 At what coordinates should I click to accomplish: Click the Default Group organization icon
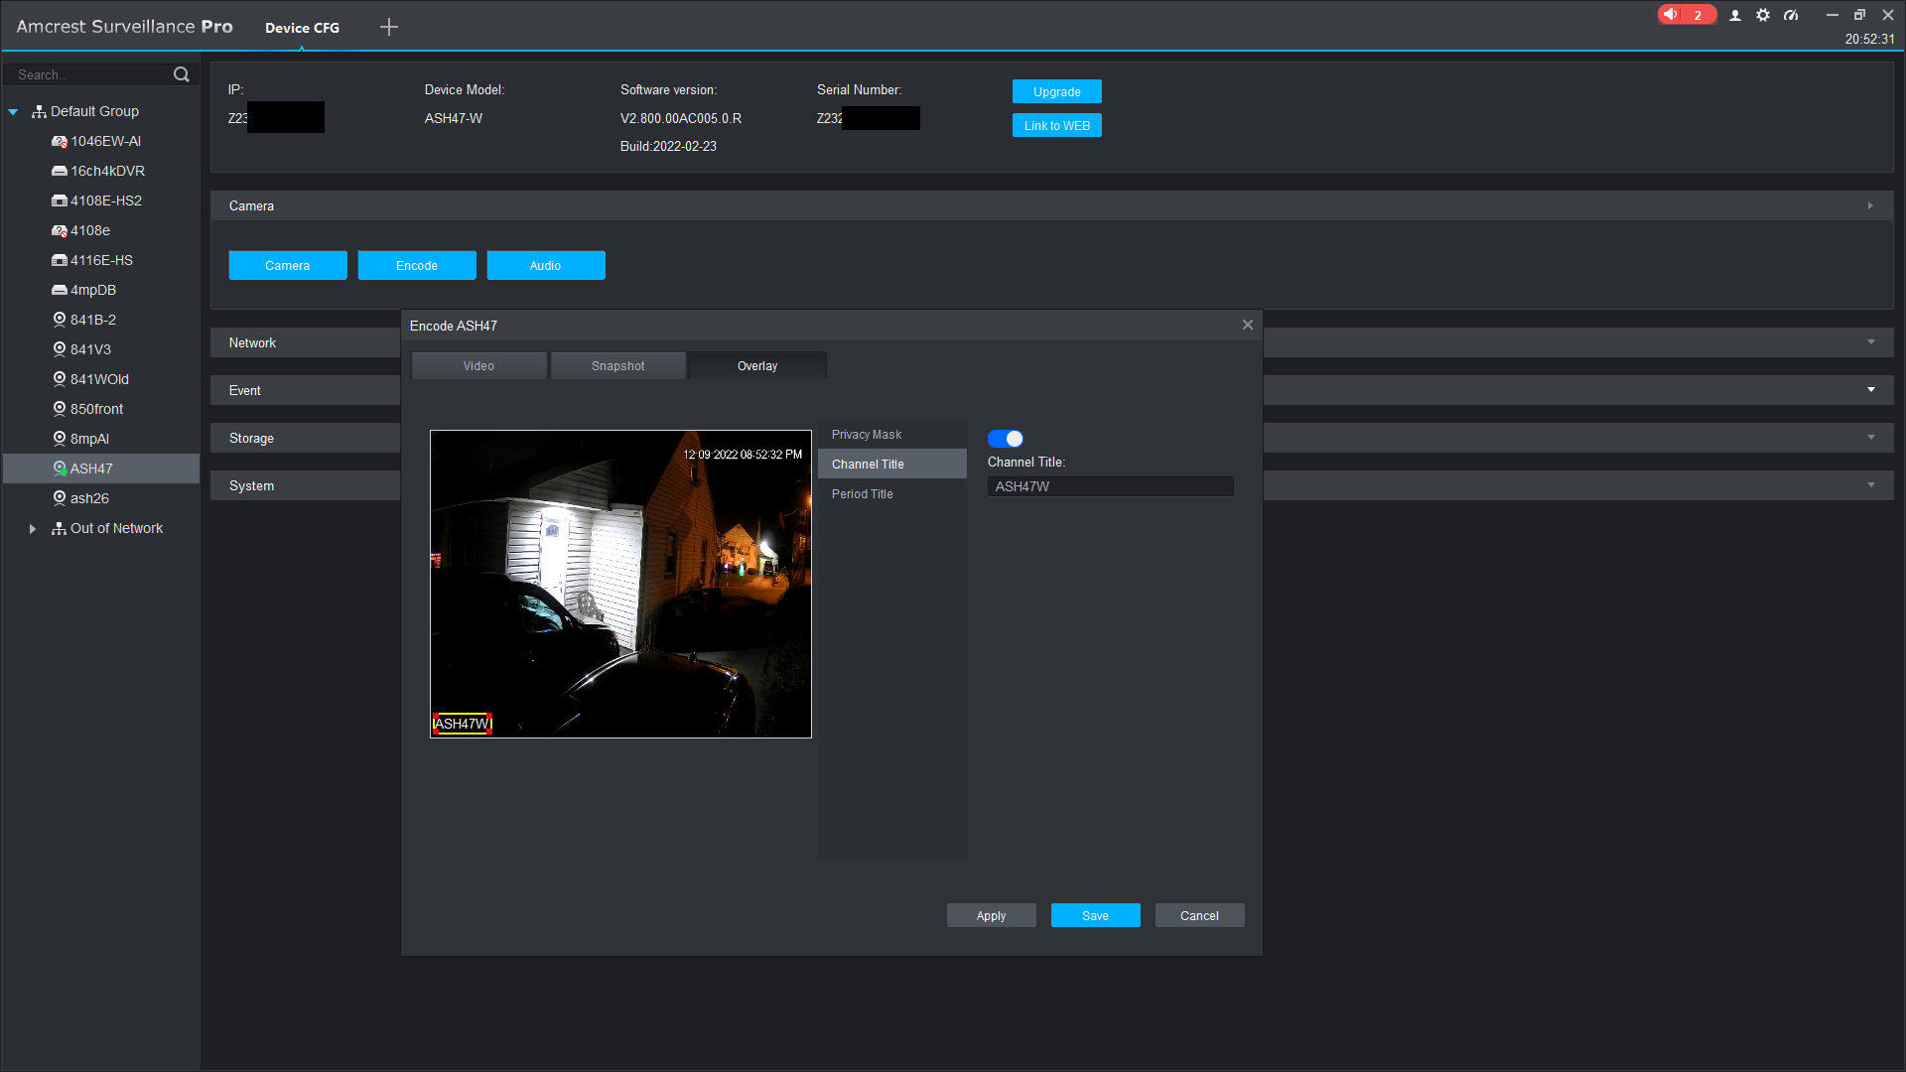[x=39, y=111]
